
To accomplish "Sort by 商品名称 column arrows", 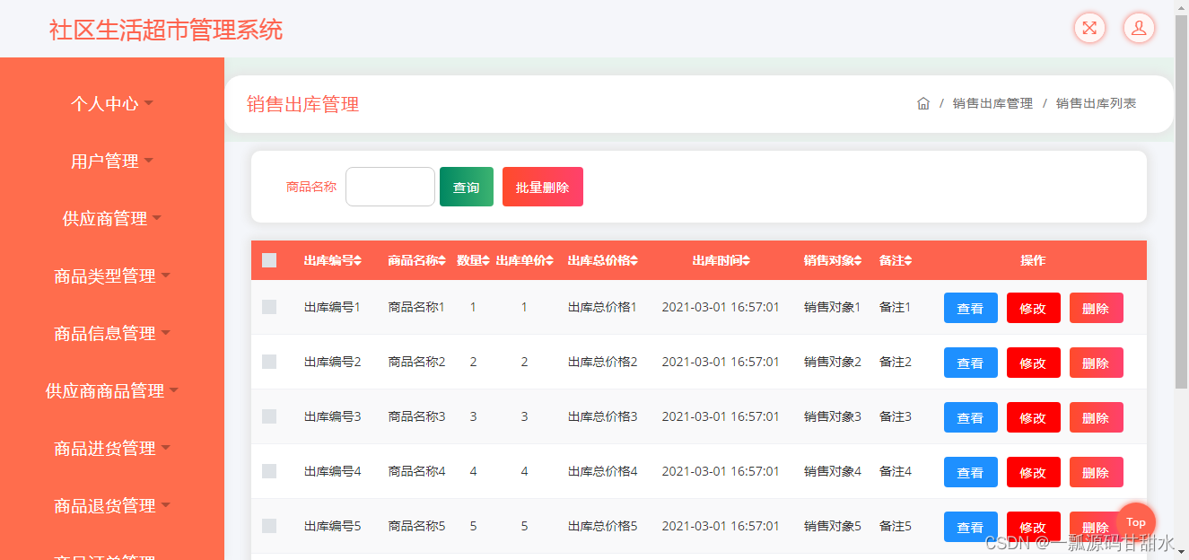I will [442, 260].
